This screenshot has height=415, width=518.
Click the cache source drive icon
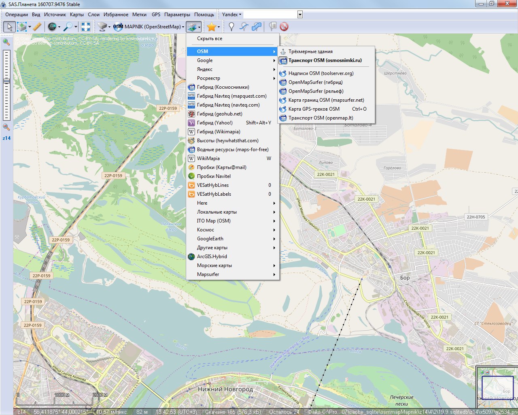click(x=102, y=27)
